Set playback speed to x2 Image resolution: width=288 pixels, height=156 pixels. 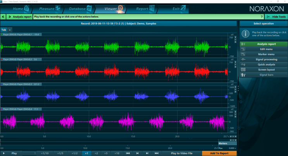(x=96, y=153)
